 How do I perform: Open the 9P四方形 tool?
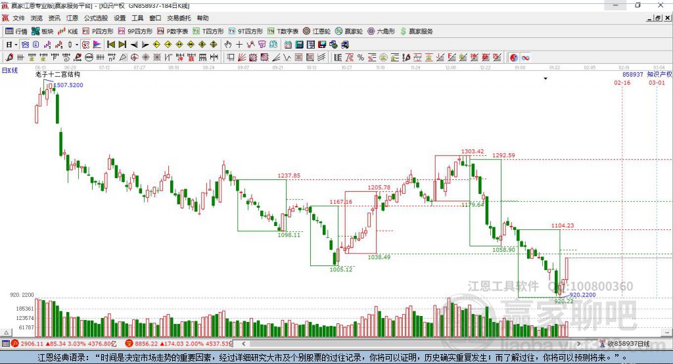pyautogui.click(x=135, y=32)
